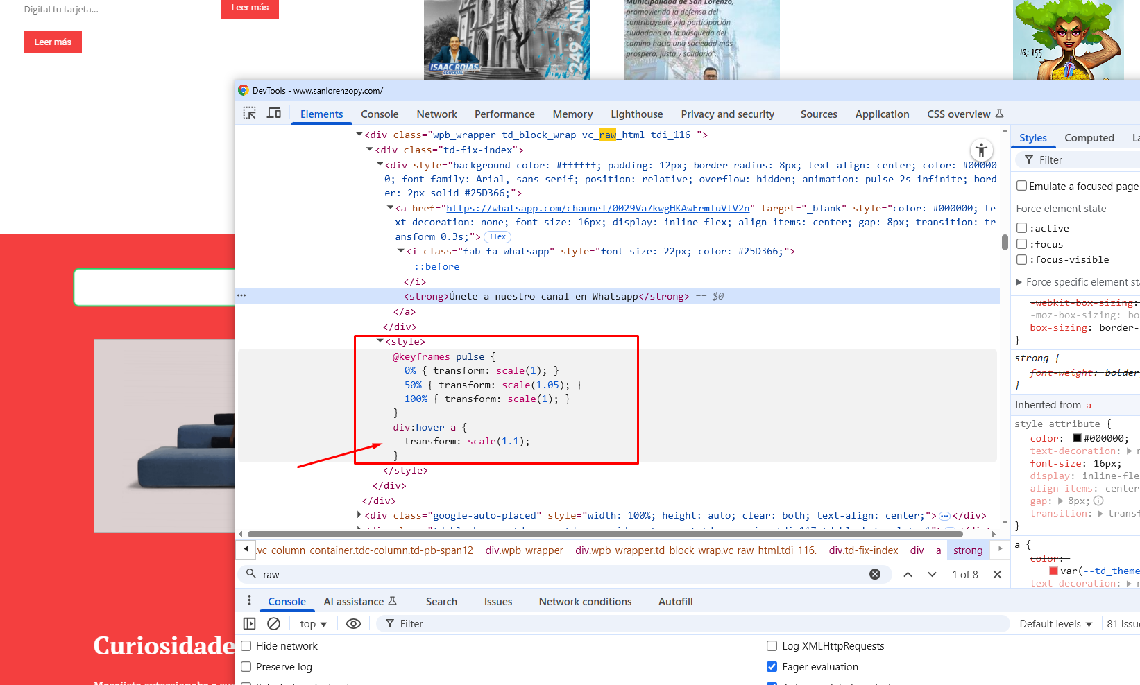
Task: Switch to the Network tab
Action: [436, 114]
